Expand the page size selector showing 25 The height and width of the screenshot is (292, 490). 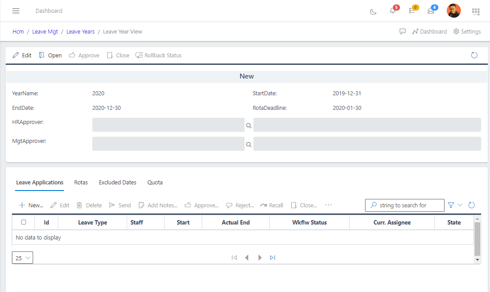point(22,258)
